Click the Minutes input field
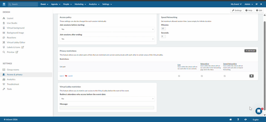This screenshot has width=266, height=122. coord(163,29)
